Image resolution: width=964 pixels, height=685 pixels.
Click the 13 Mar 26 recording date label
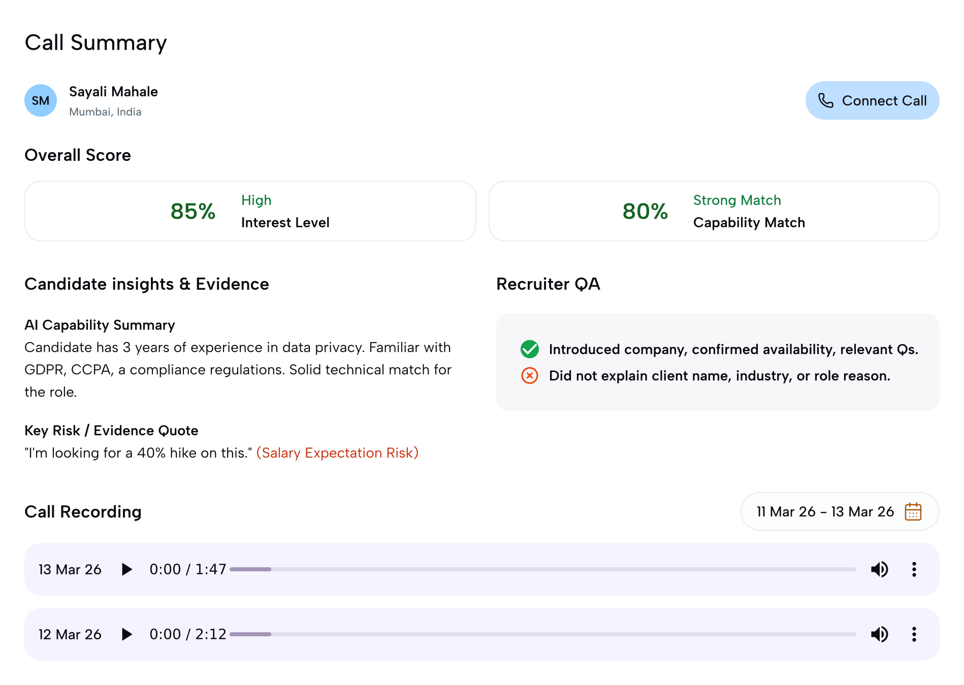pos(70,569)
